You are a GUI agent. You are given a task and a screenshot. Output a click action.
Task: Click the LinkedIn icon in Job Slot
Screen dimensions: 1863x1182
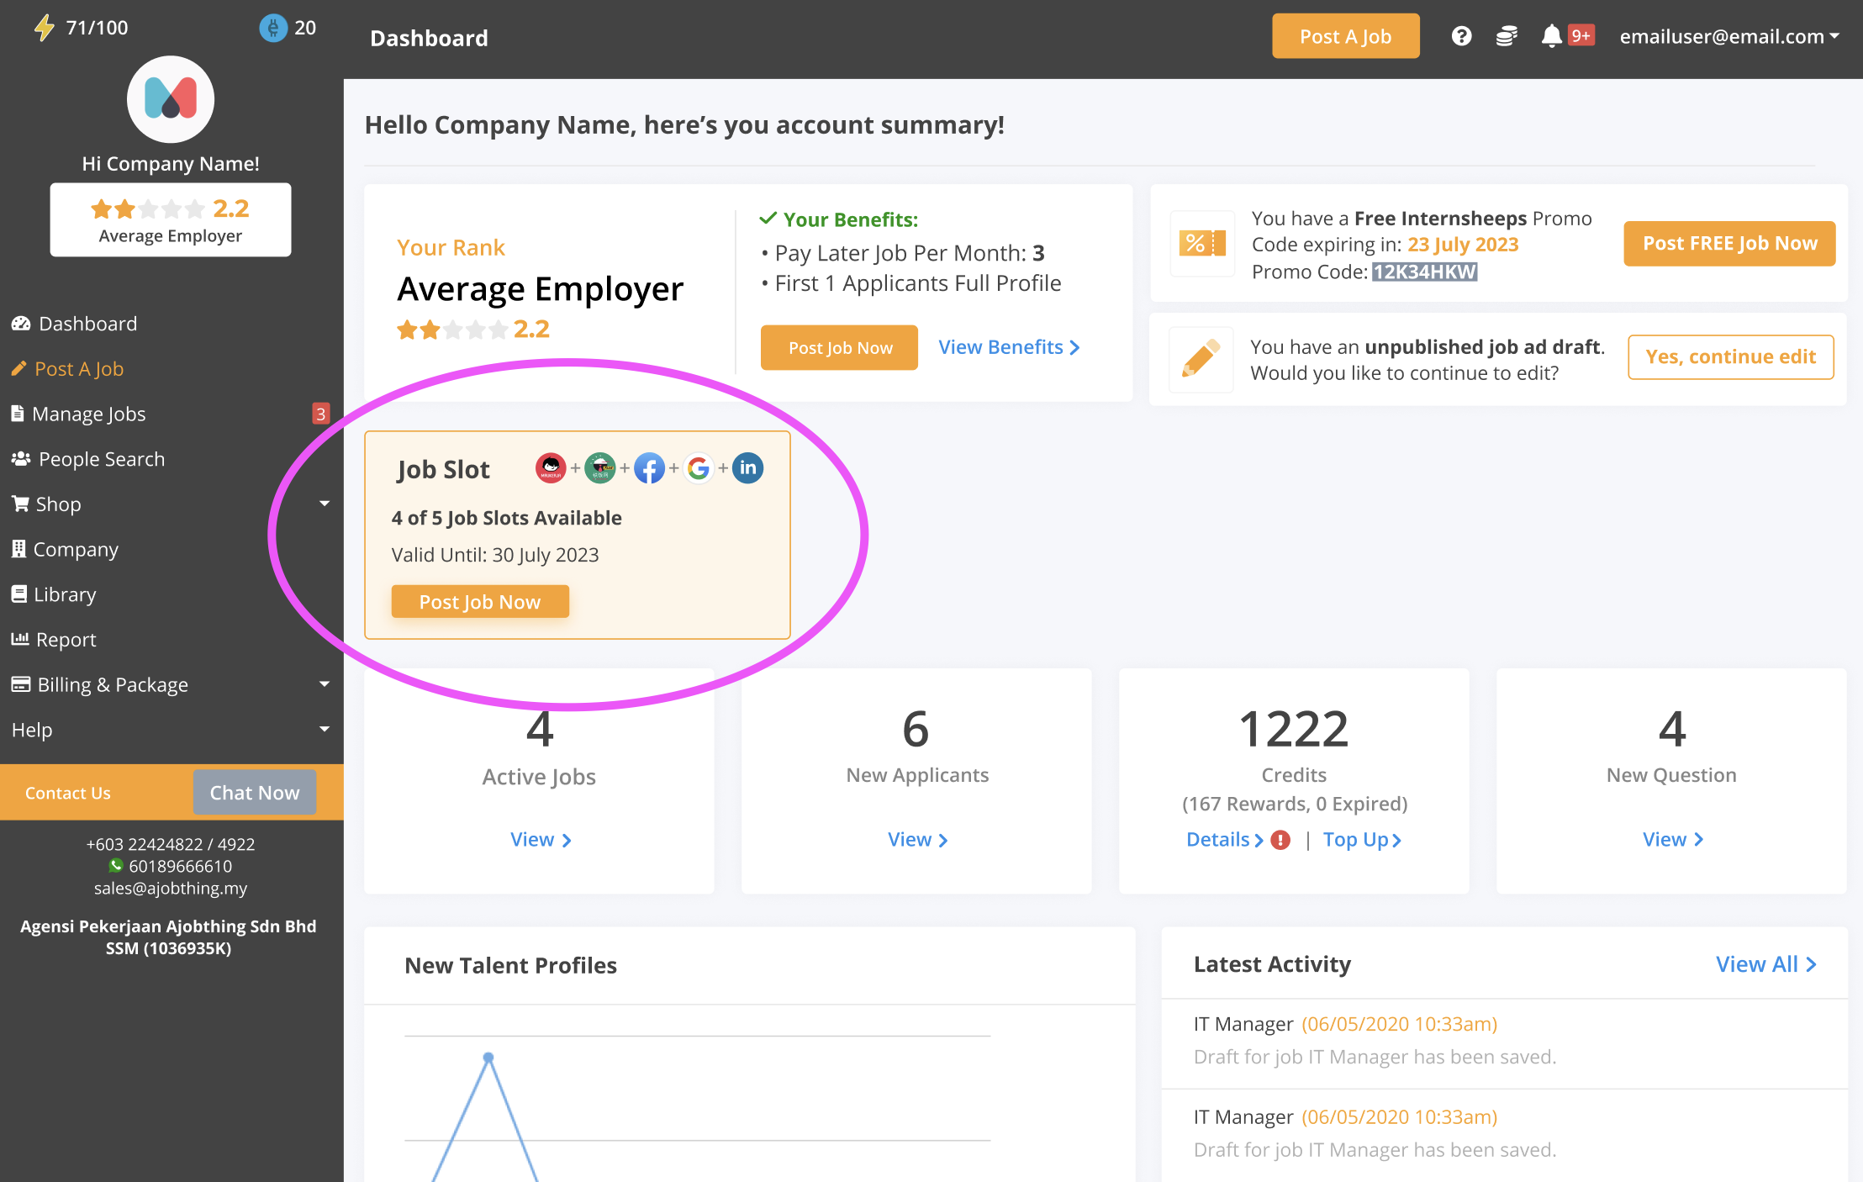(x=748, y=468)
